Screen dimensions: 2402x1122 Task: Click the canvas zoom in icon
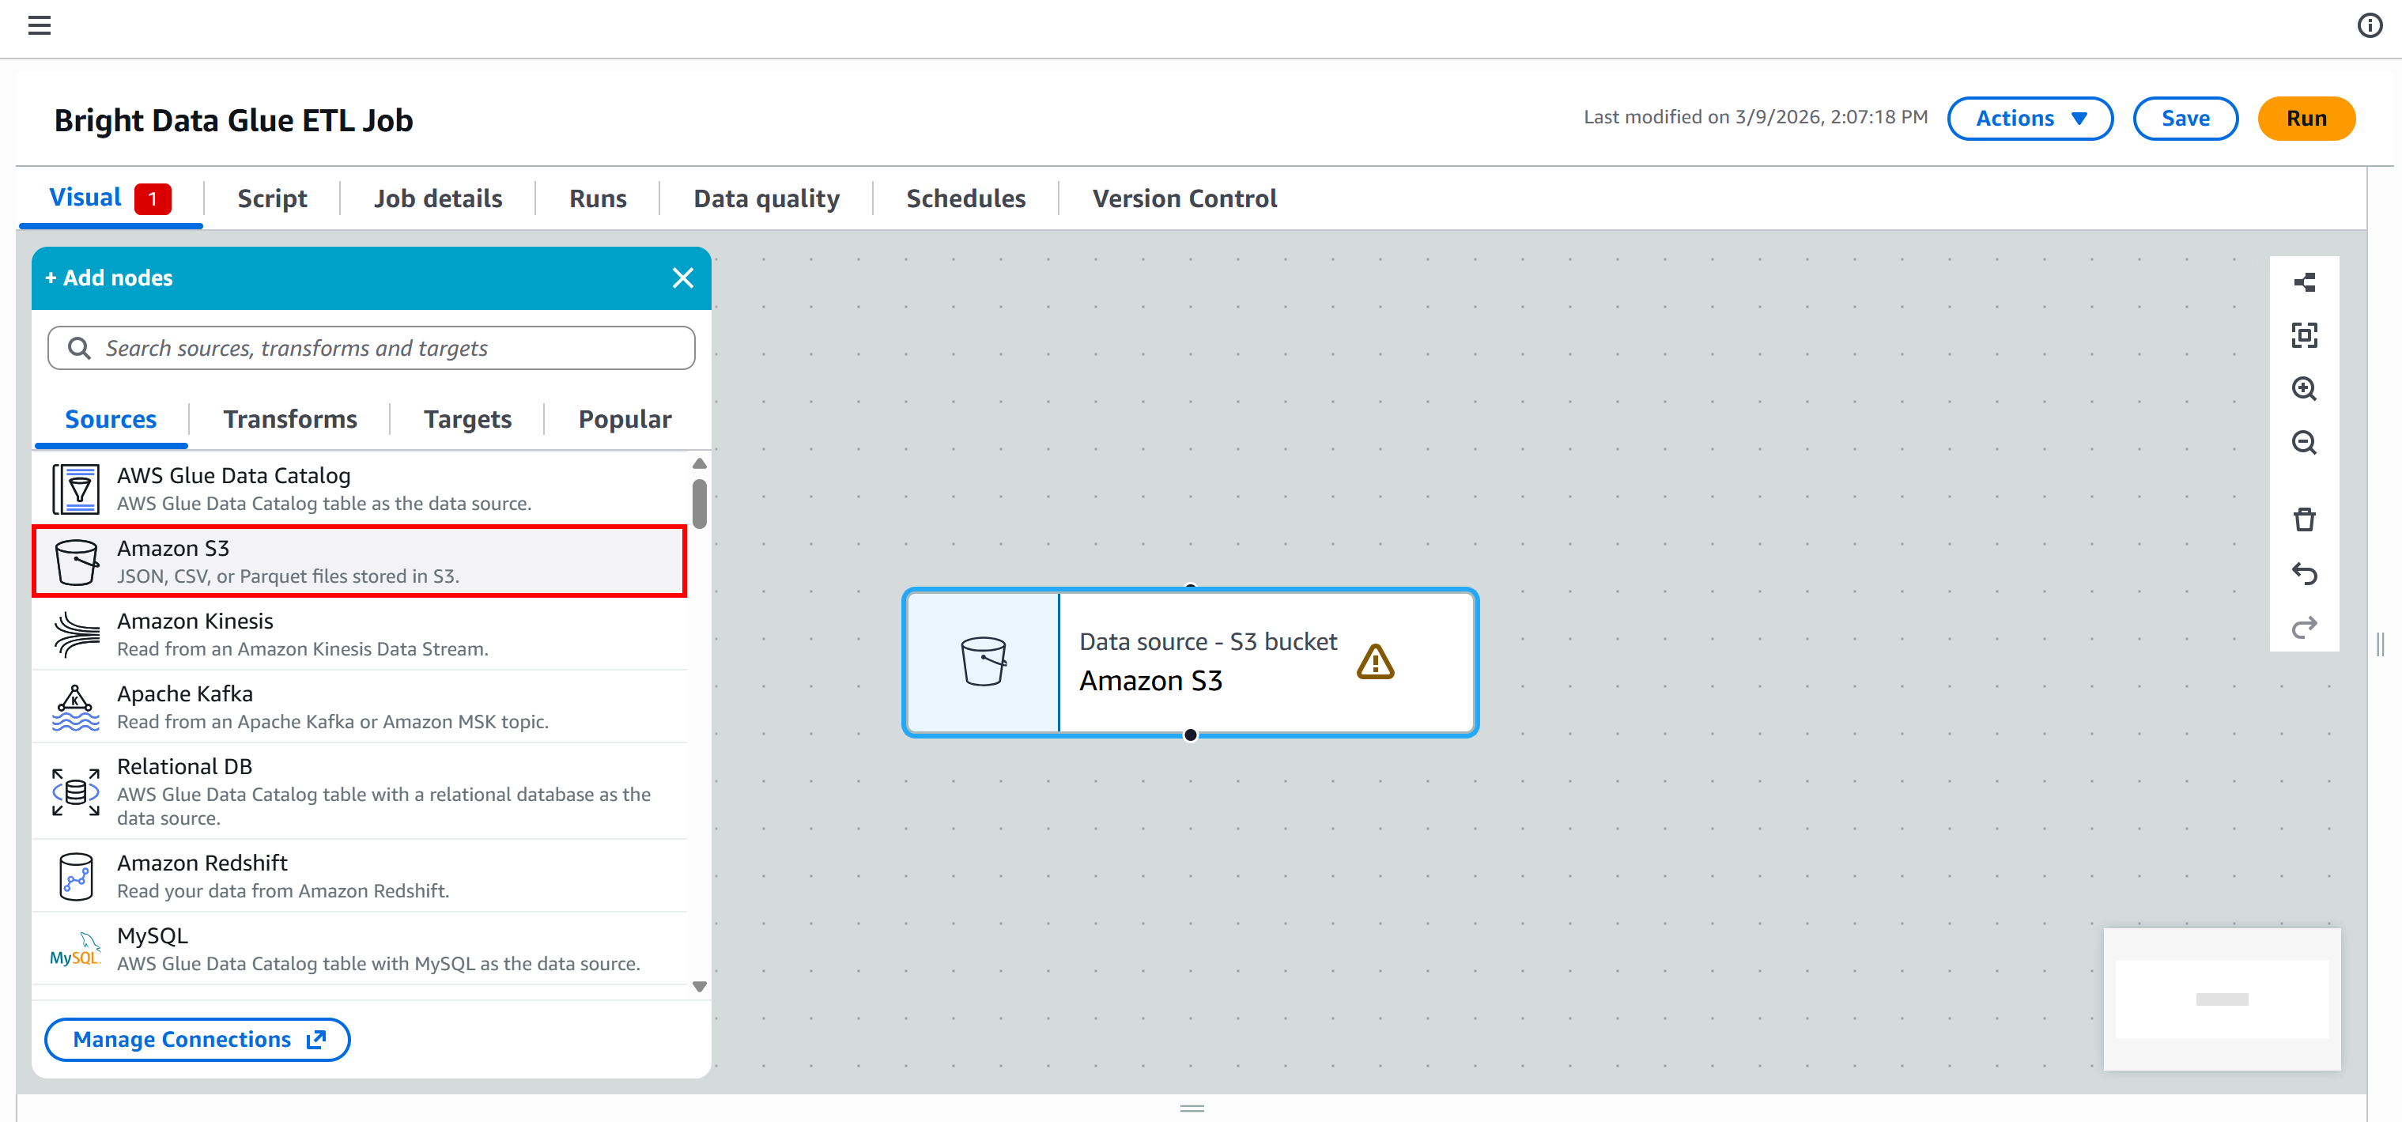point(2303,389)
